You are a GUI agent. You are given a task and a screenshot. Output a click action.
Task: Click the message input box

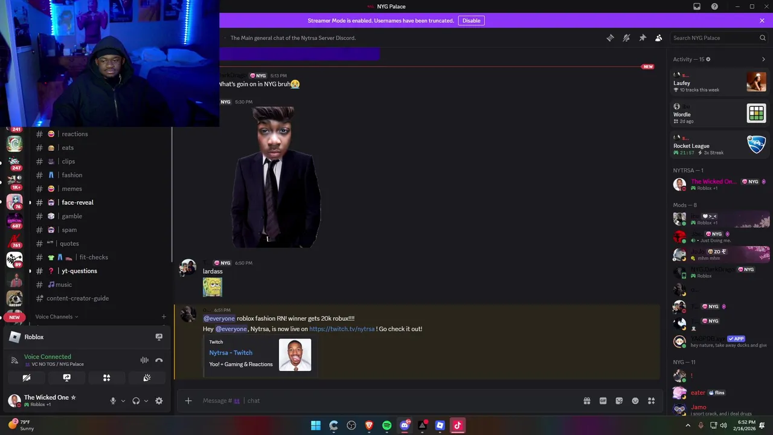(x=386, y=401)
